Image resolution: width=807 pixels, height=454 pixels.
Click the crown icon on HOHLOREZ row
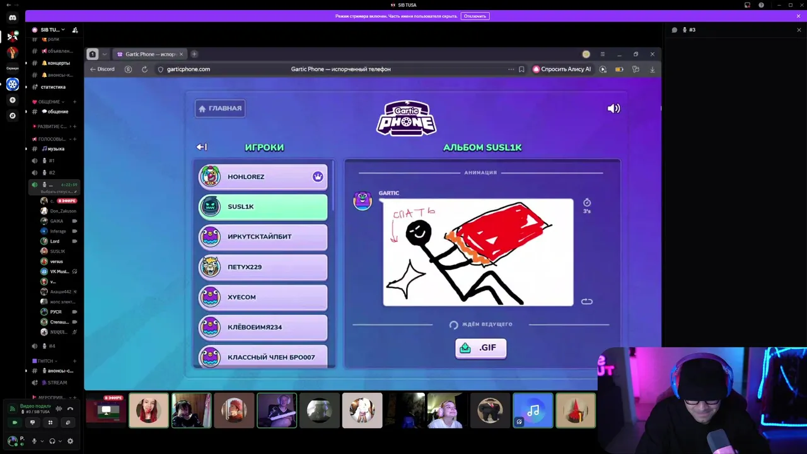pyautogui.click(x=318, y=177)
